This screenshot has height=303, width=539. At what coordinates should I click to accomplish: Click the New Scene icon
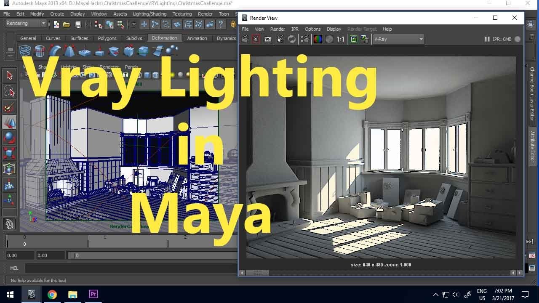[56, 24]
